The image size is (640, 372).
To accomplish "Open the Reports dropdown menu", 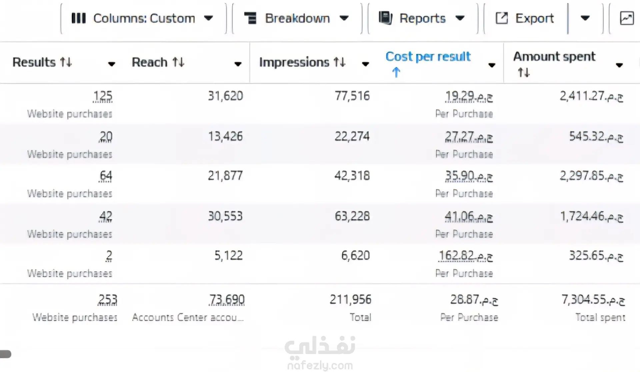I will (423, 18).
